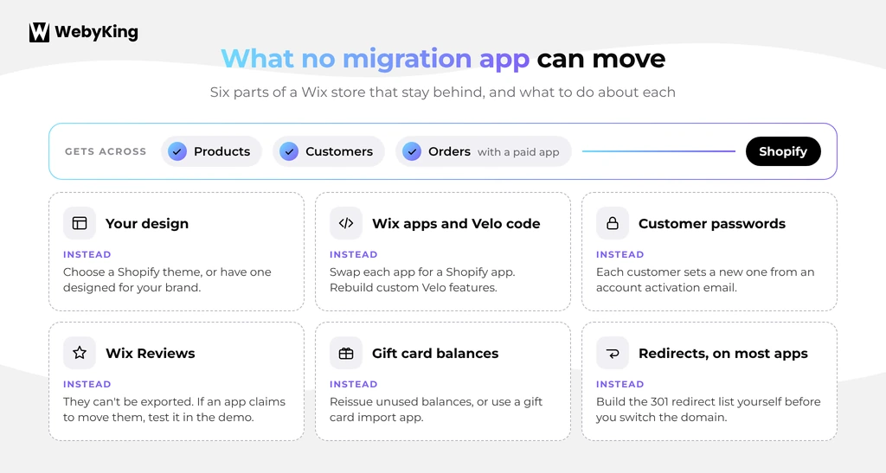
Task: Click the 'Wix apps and Velo code' title
Action: pos(456,223)
